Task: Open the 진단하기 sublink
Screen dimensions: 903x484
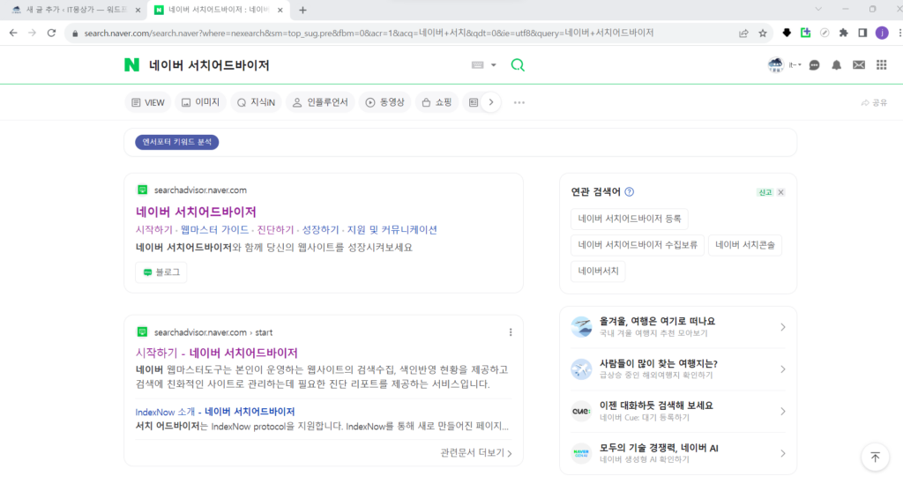Action: 275,229
